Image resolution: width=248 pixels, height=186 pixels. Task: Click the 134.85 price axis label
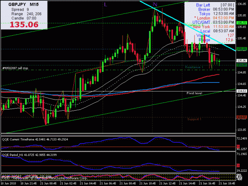[242, 73]
